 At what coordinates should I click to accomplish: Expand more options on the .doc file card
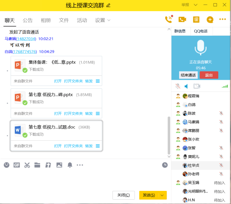pyautogui.click(x=98, y=146)
